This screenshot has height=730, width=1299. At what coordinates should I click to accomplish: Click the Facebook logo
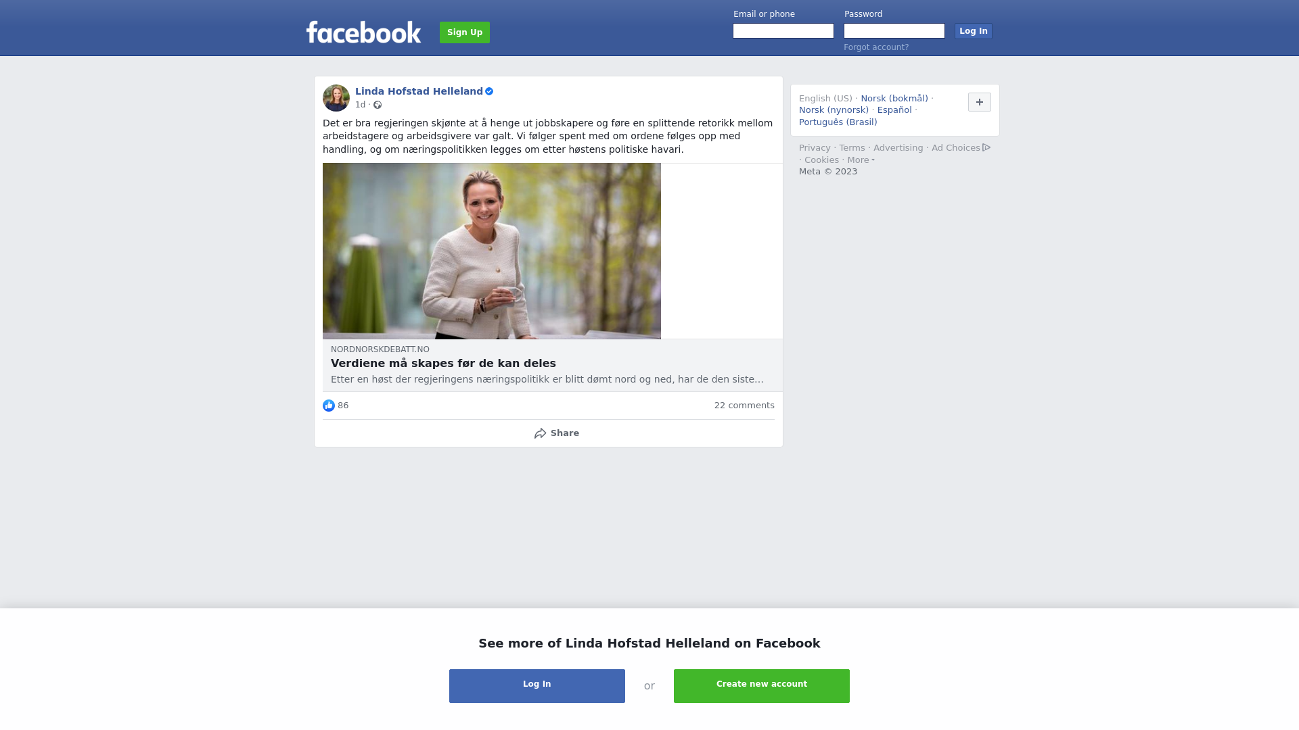363,32
